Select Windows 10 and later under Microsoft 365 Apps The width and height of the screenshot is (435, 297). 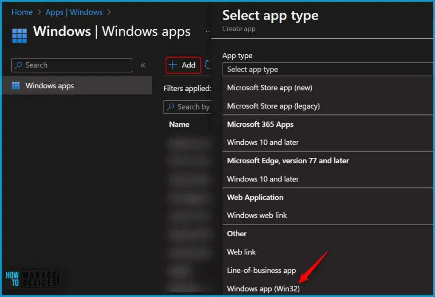(263, 143)
